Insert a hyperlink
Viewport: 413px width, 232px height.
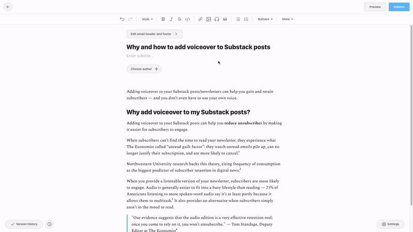[200, 19]
